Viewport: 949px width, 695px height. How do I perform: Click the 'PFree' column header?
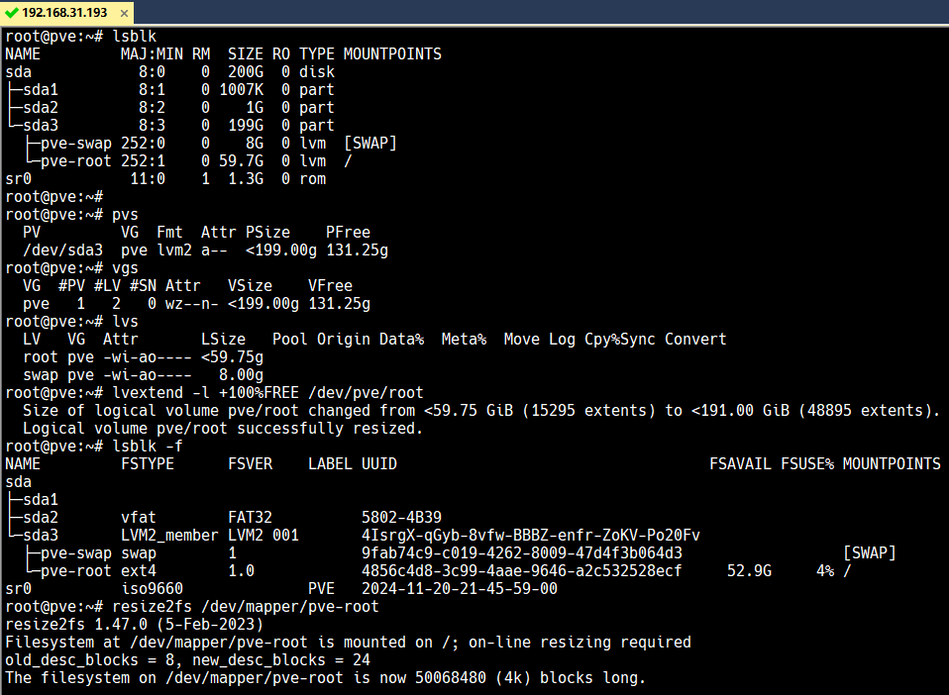pos(348,233)
